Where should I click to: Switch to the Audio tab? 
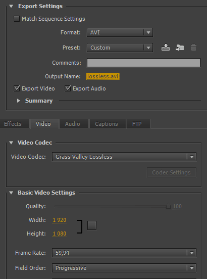(74, 124)
